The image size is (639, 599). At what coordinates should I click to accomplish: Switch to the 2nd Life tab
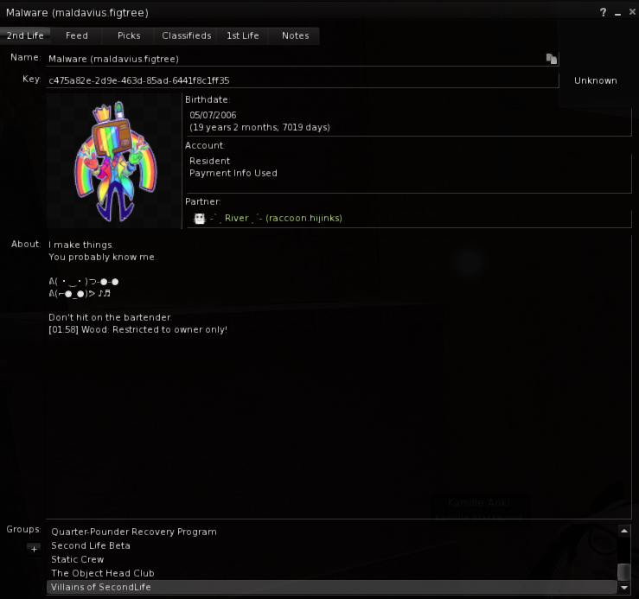[x=25, y=35]
